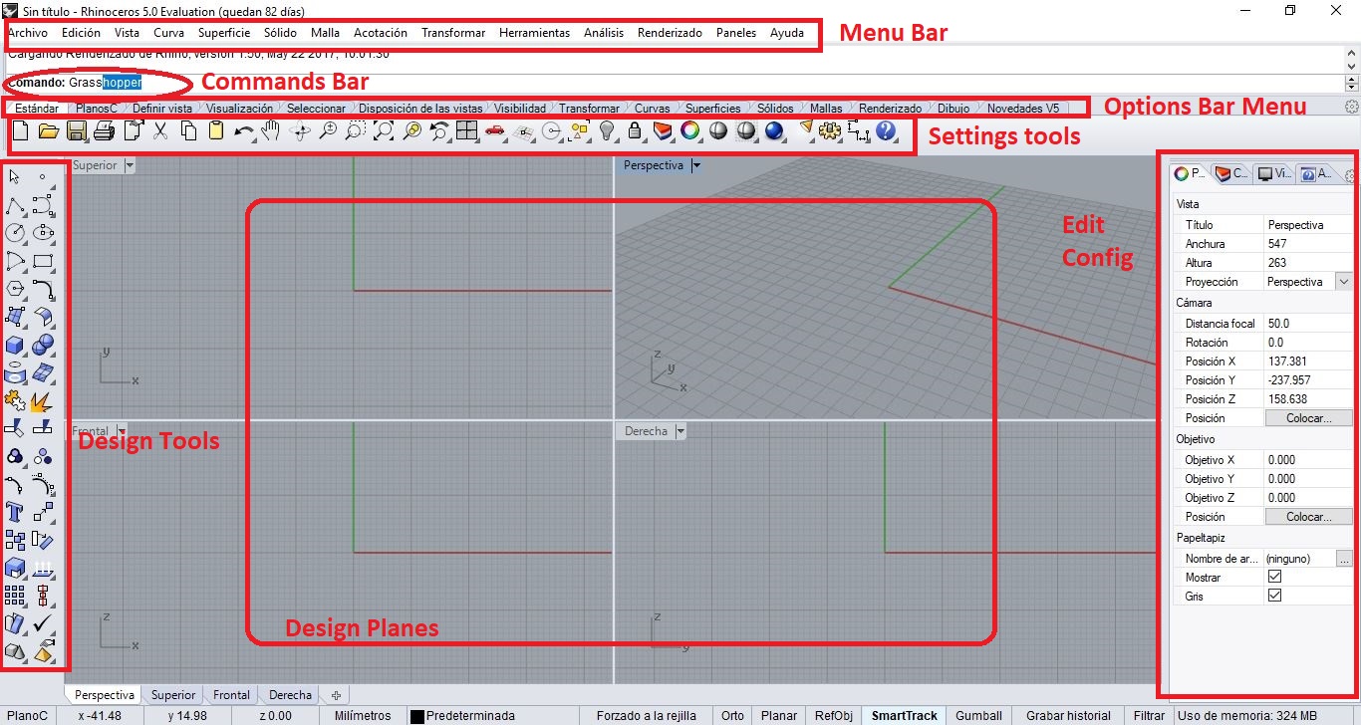Click Filtrar in the status bar
Screen dimensions: 1361x725
click(1149, 715)
